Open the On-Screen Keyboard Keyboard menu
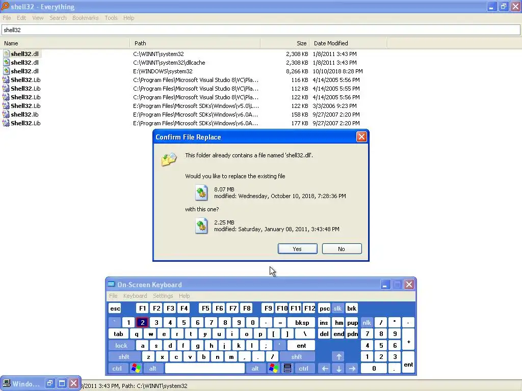 tap(135, 296)
